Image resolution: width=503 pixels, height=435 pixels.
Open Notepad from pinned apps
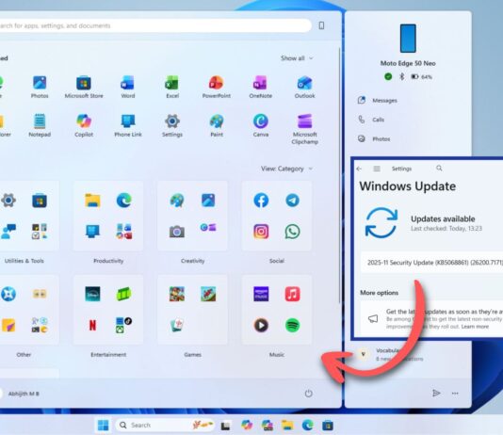click(x=40, y=125)
